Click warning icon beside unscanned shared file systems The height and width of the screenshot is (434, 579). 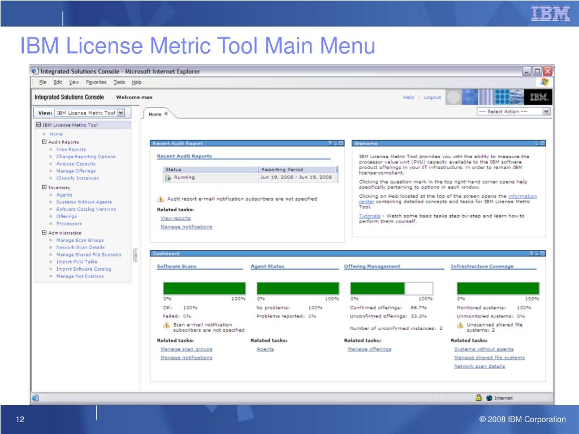click(x=460, y=325)
